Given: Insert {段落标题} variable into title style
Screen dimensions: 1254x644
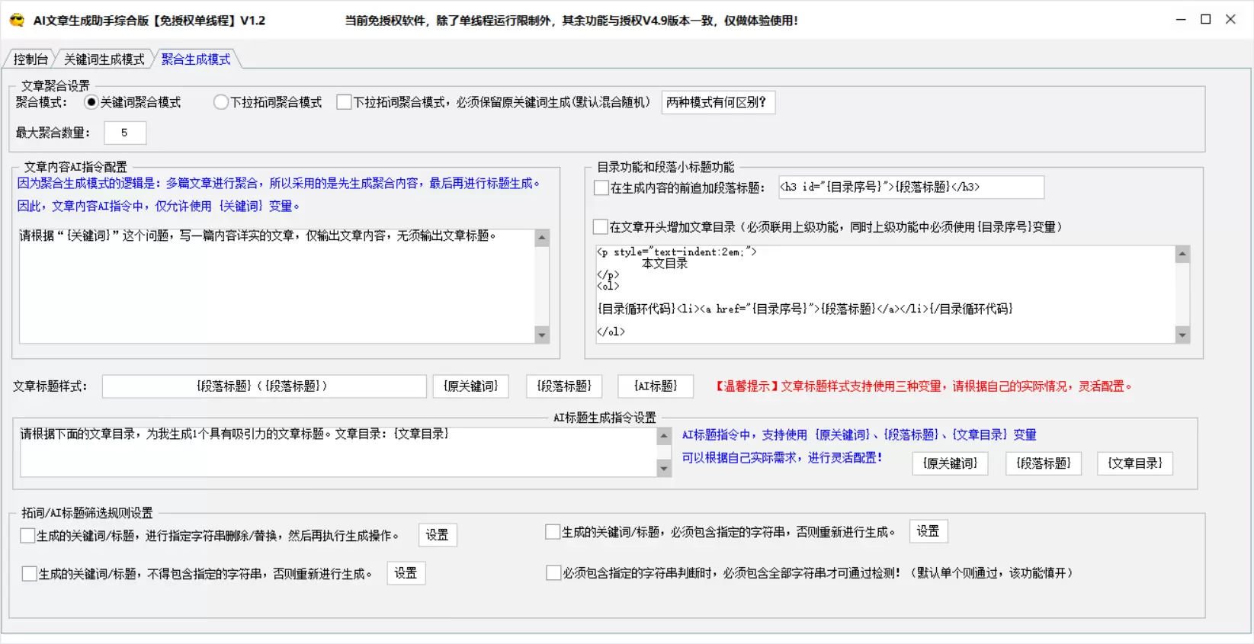Looking at the screenshot, I should point(564,386).
